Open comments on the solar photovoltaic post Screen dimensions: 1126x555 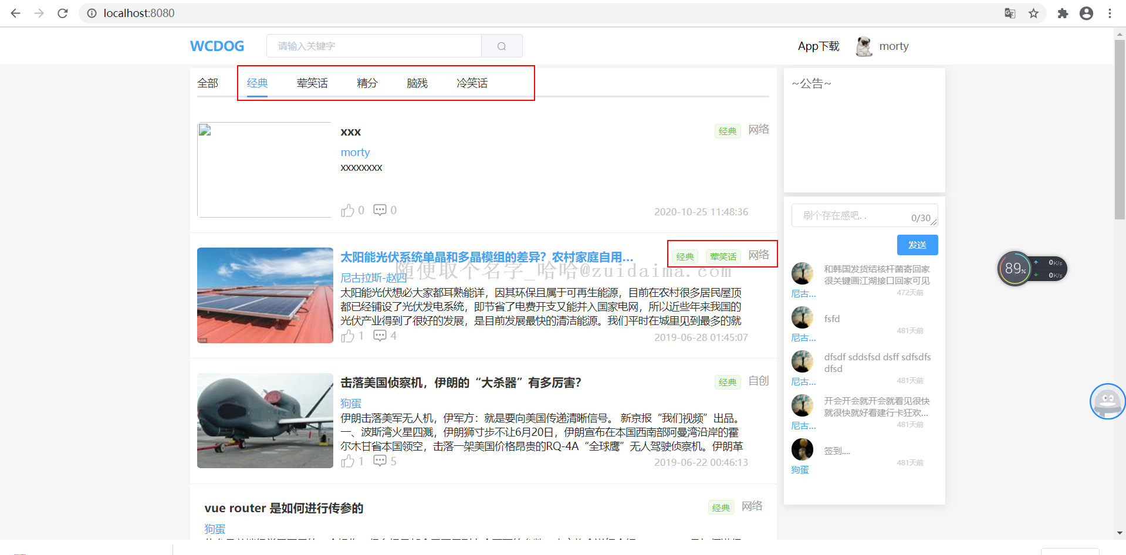coord(380,335)
